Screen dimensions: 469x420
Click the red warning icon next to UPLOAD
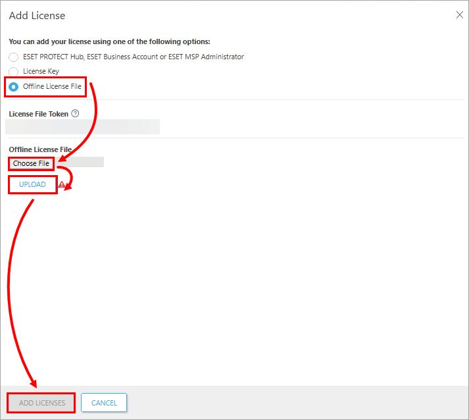click(x=62, y=184)
